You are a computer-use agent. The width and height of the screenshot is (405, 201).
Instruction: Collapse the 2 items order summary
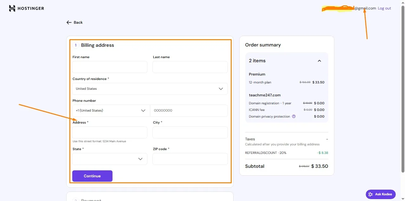tap(319, 60)
